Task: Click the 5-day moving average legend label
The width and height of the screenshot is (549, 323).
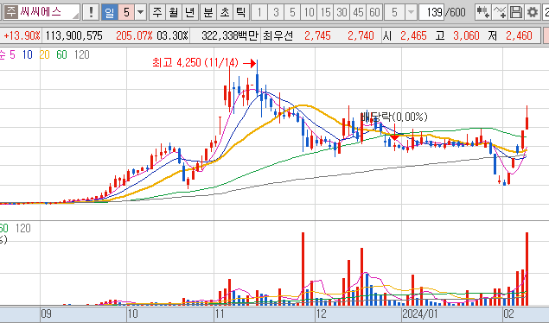Action: pos(12,54)
